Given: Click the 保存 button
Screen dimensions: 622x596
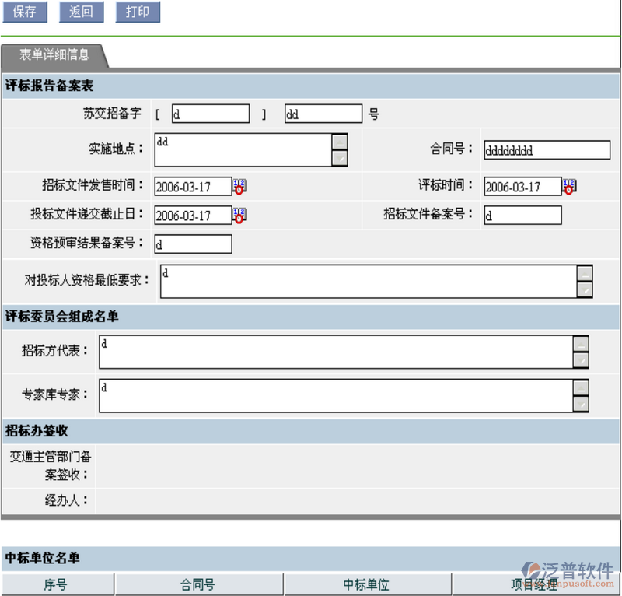Looking at the screenshot, I should (25, 12).
